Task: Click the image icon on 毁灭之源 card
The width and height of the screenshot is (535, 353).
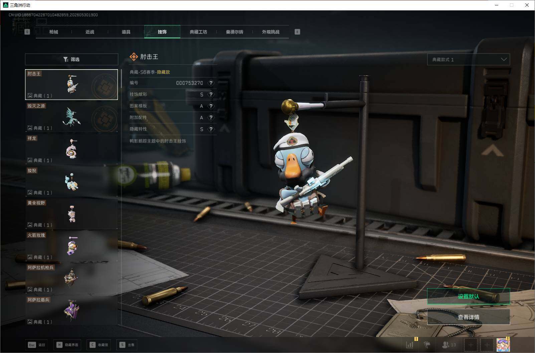Action: click(x=30, y=128)
